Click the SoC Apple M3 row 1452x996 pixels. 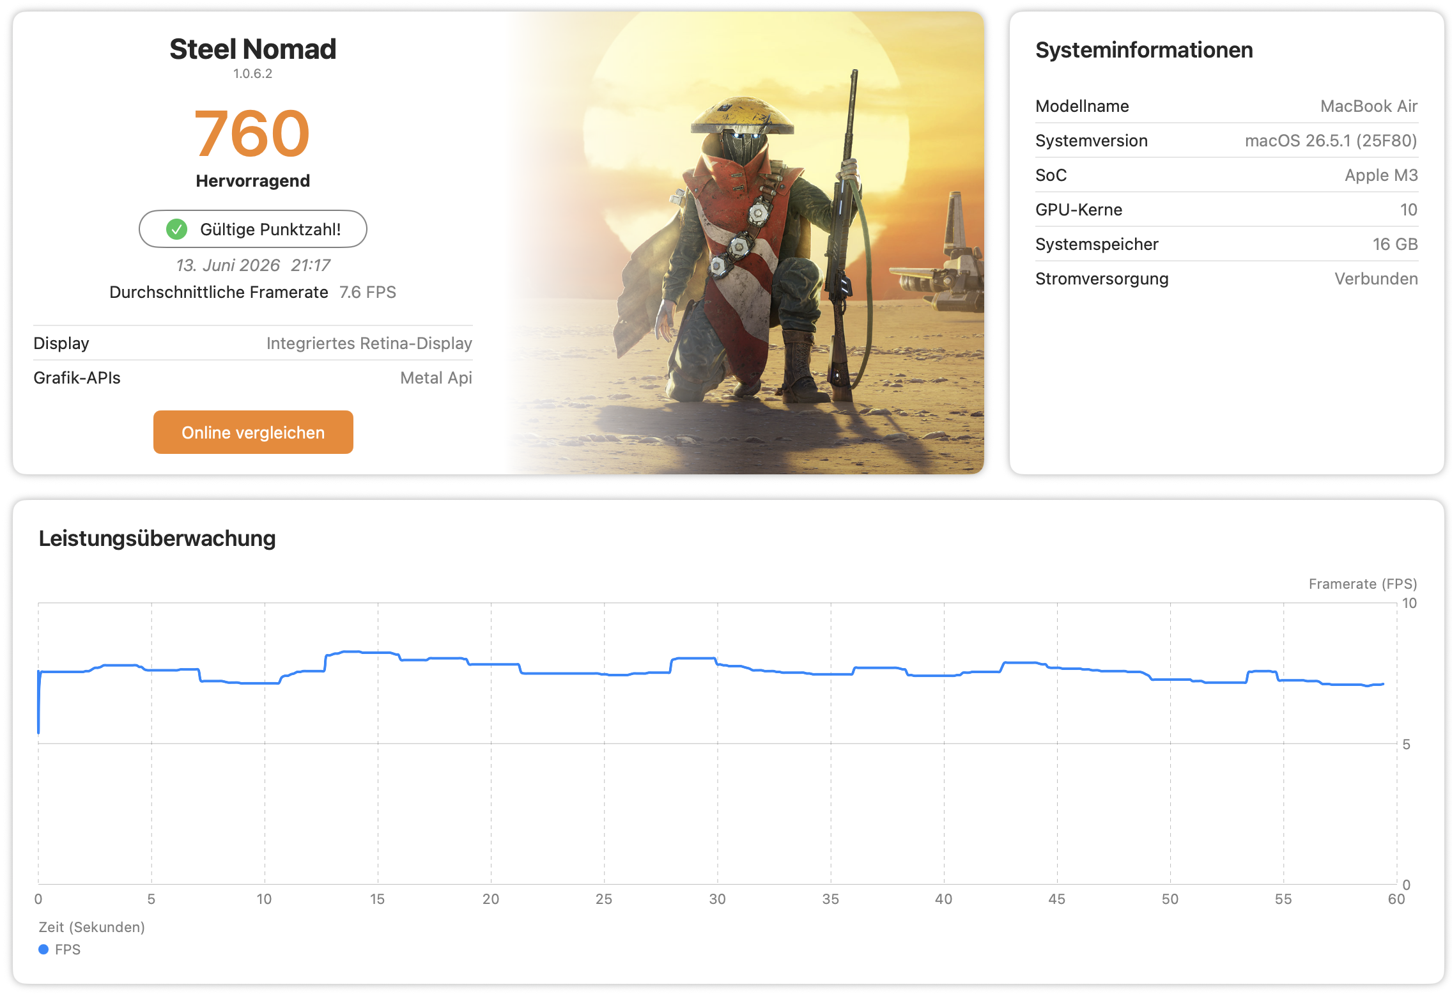tap(1226, 175)
